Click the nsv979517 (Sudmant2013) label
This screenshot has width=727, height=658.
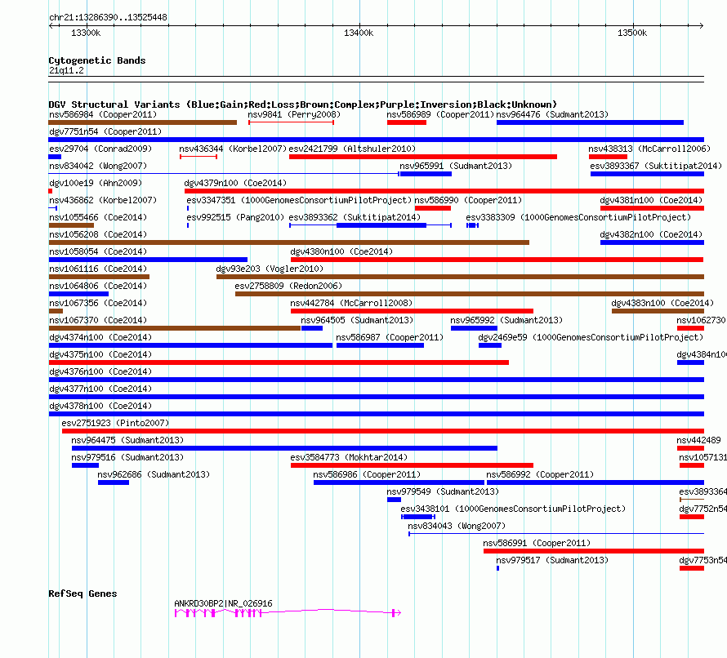(x=552, y=560)
